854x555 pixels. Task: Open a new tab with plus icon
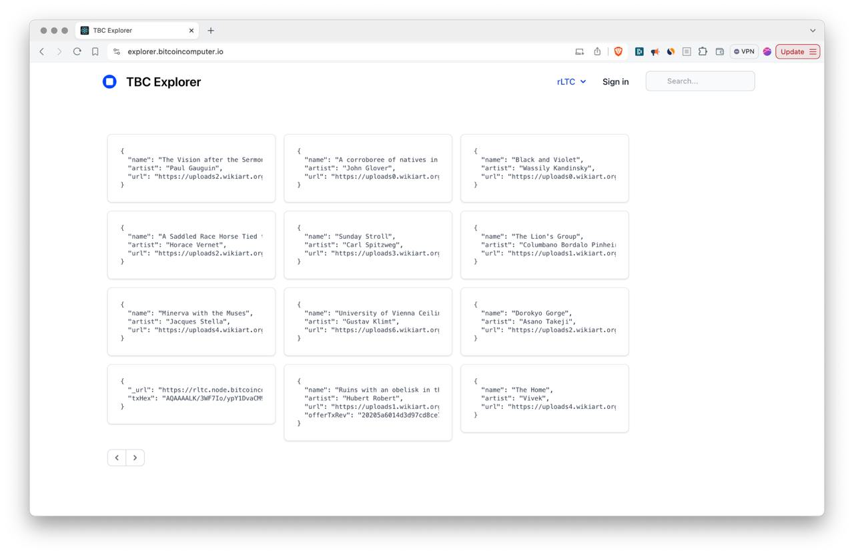[x=211, y=30]
